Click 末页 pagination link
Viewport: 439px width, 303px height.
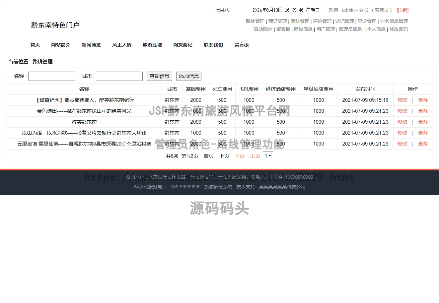255,156
